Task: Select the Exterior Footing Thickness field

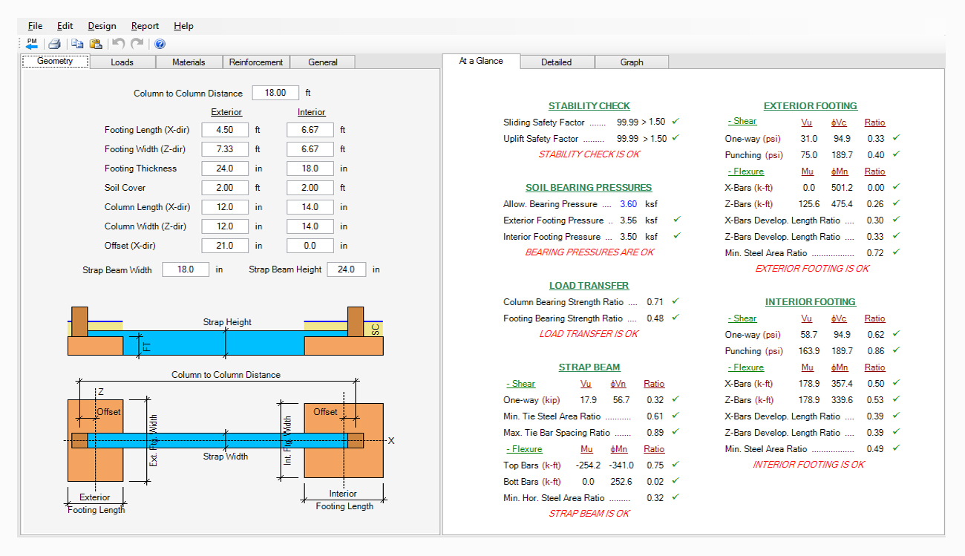Action: pos(225,169)
